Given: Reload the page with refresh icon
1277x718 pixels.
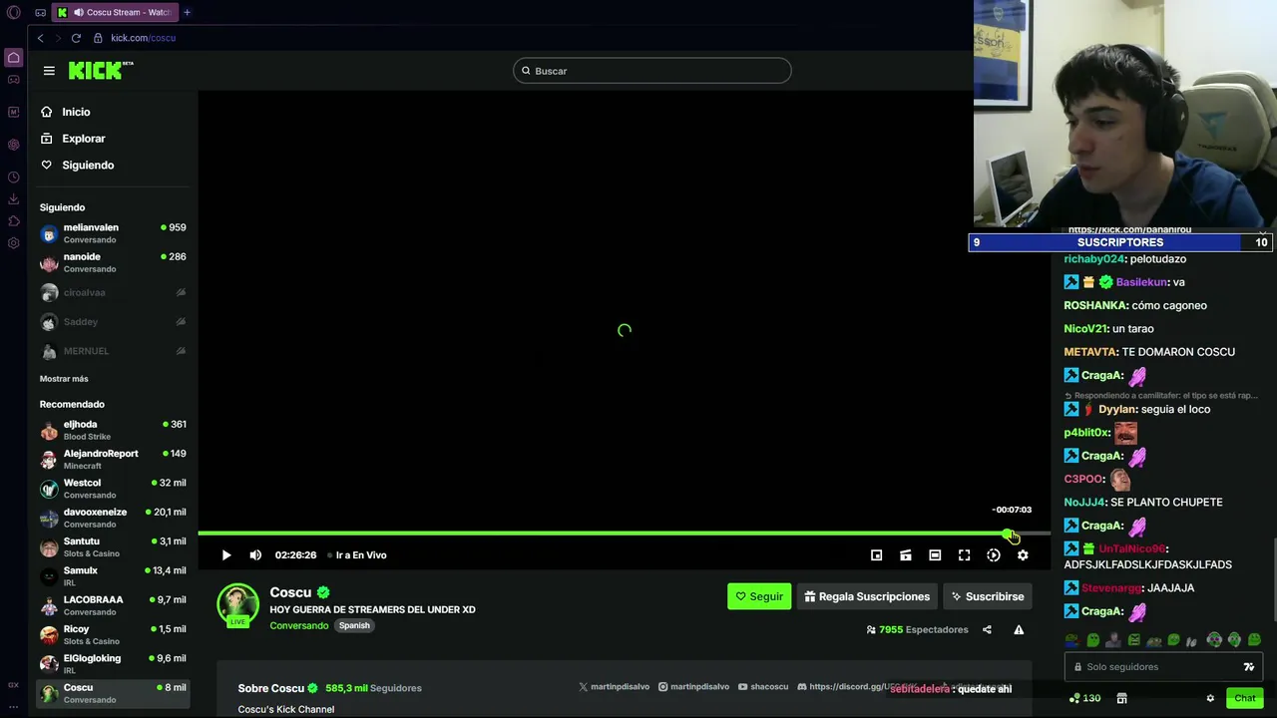Looking at the screenshot, I should [76, 38].
